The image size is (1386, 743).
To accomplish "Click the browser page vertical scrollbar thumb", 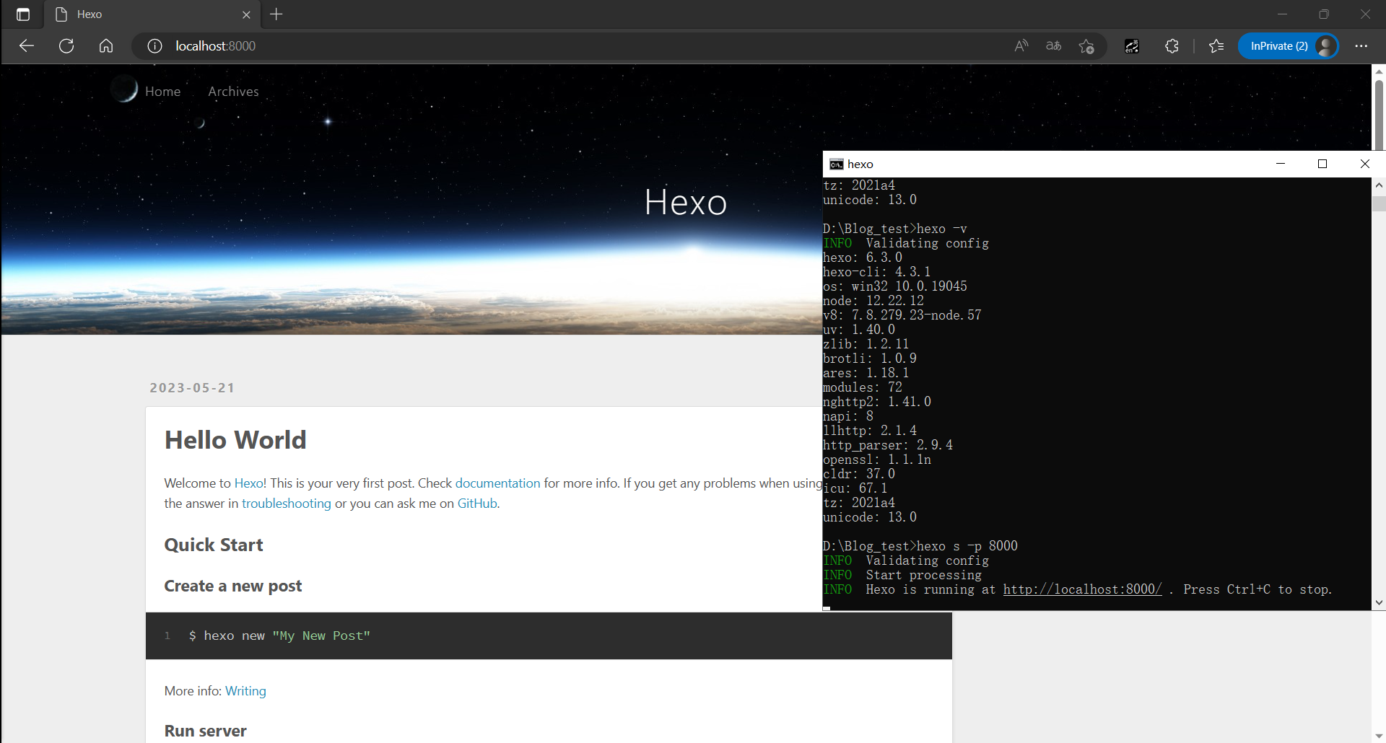I will (1379, 114).
